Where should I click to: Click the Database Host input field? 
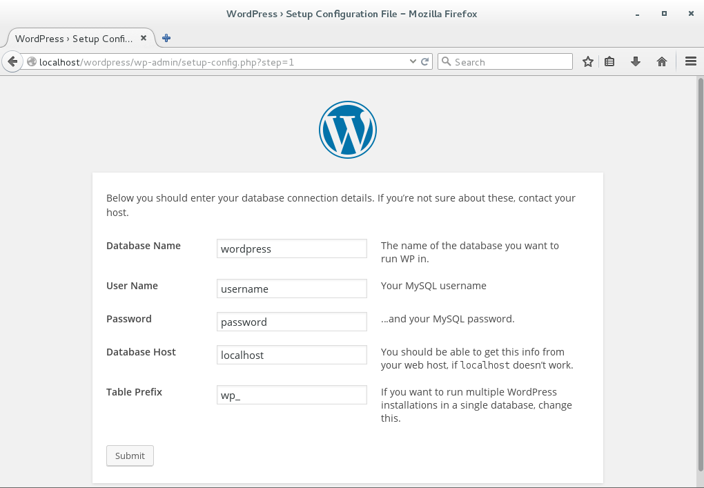pos(292,355)
